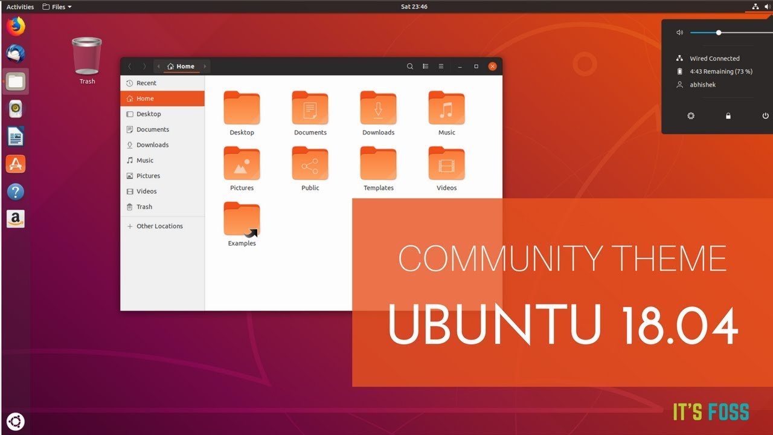This screenshot has width=773, height=435.
Task: Click the back navigation arrow in Files
Action: [129, 66]
